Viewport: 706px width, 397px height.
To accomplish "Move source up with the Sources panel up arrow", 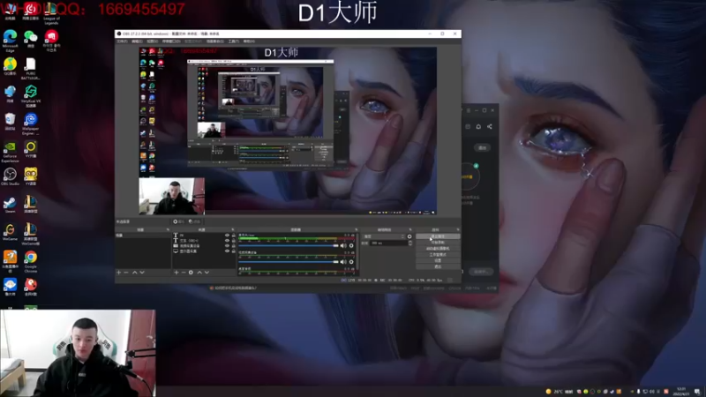I will [x=199, y=273].
